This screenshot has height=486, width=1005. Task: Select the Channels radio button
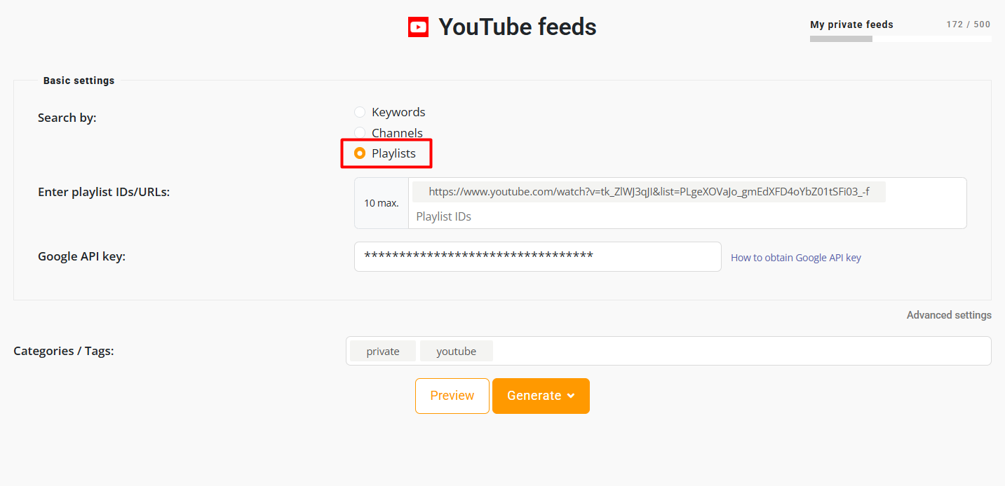coord(360,133)
